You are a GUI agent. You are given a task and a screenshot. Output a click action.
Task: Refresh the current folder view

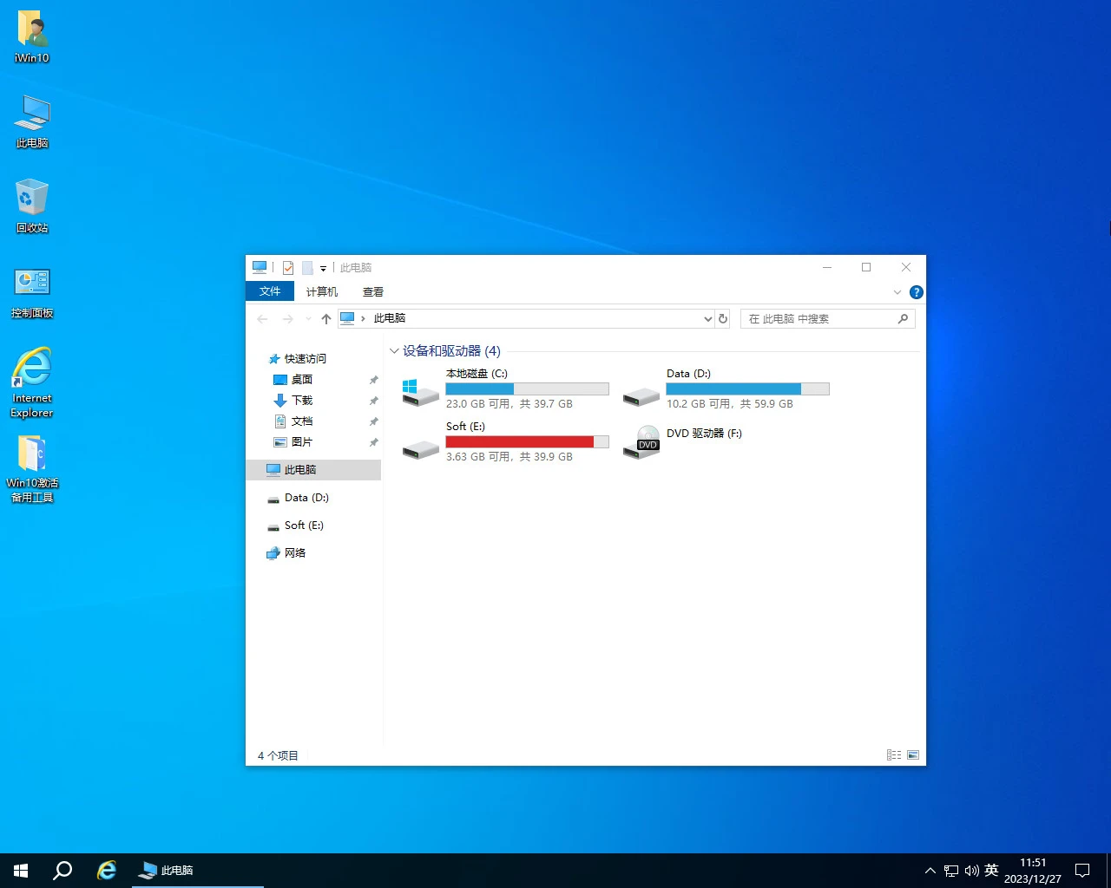tap(723, 319)
